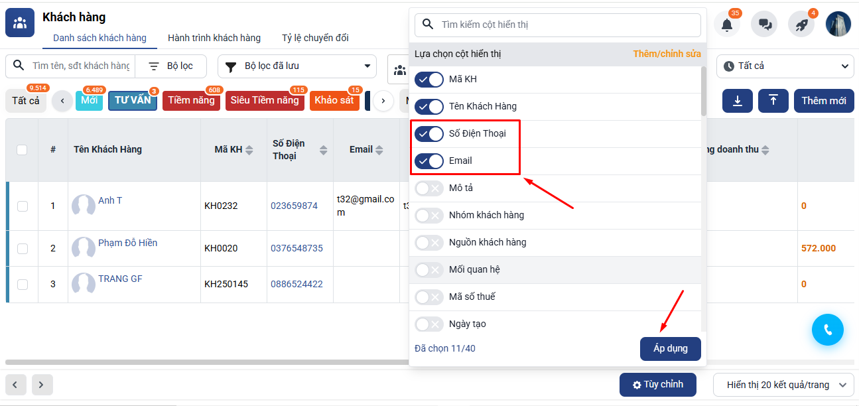Switch to Tỷ lệ chuyển đổi tab
This screenshot has height=406, width=859.
coord(315,38)
